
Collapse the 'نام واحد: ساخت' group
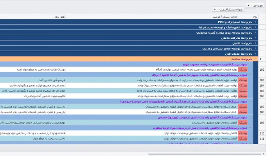tap(255, 59)
